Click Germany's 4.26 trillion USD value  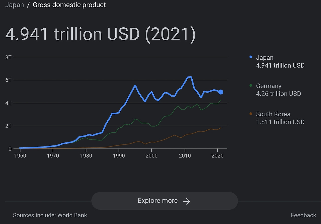pos(278,94)
